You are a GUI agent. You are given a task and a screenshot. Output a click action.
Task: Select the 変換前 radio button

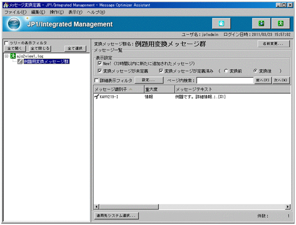(226, 71)
